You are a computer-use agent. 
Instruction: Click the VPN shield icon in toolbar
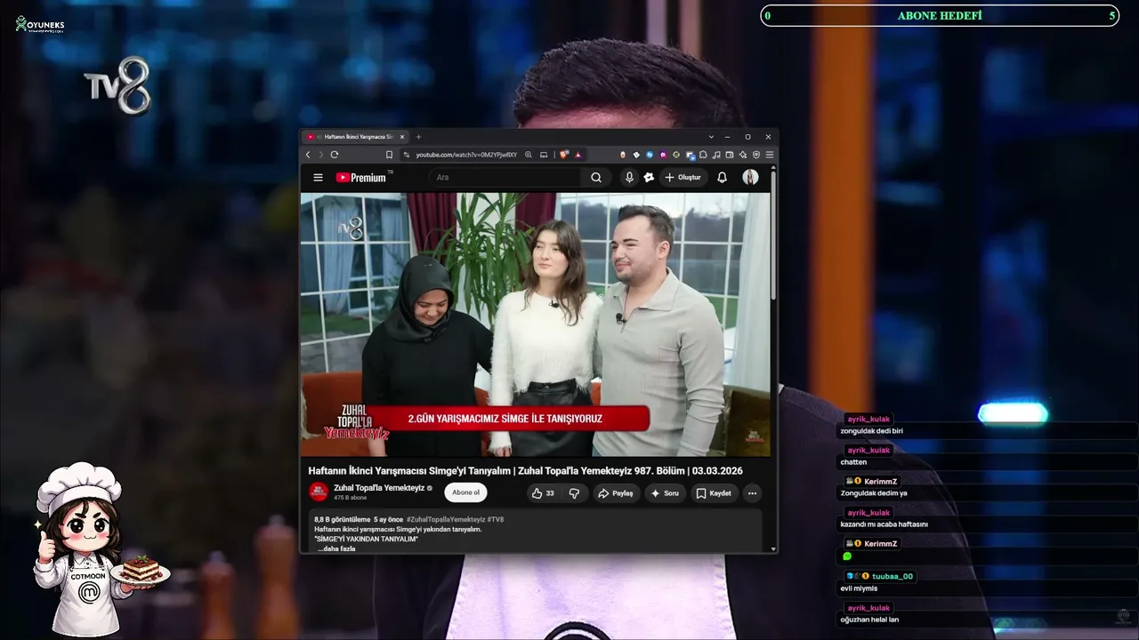(756, 155)
